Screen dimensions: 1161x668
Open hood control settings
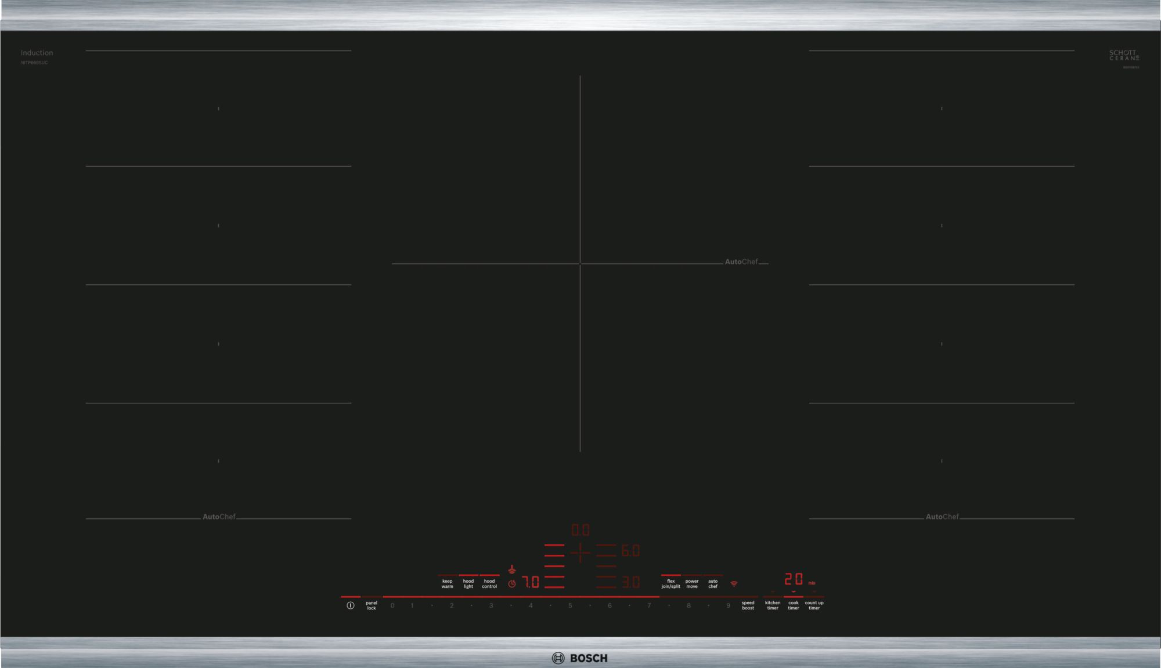pyautogui.click(x=489, y=583)
